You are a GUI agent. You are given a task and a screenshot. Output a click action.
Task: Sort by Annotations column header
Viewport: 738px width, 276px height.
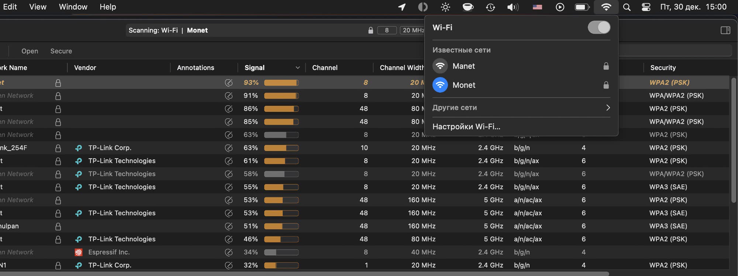(196, 68)
